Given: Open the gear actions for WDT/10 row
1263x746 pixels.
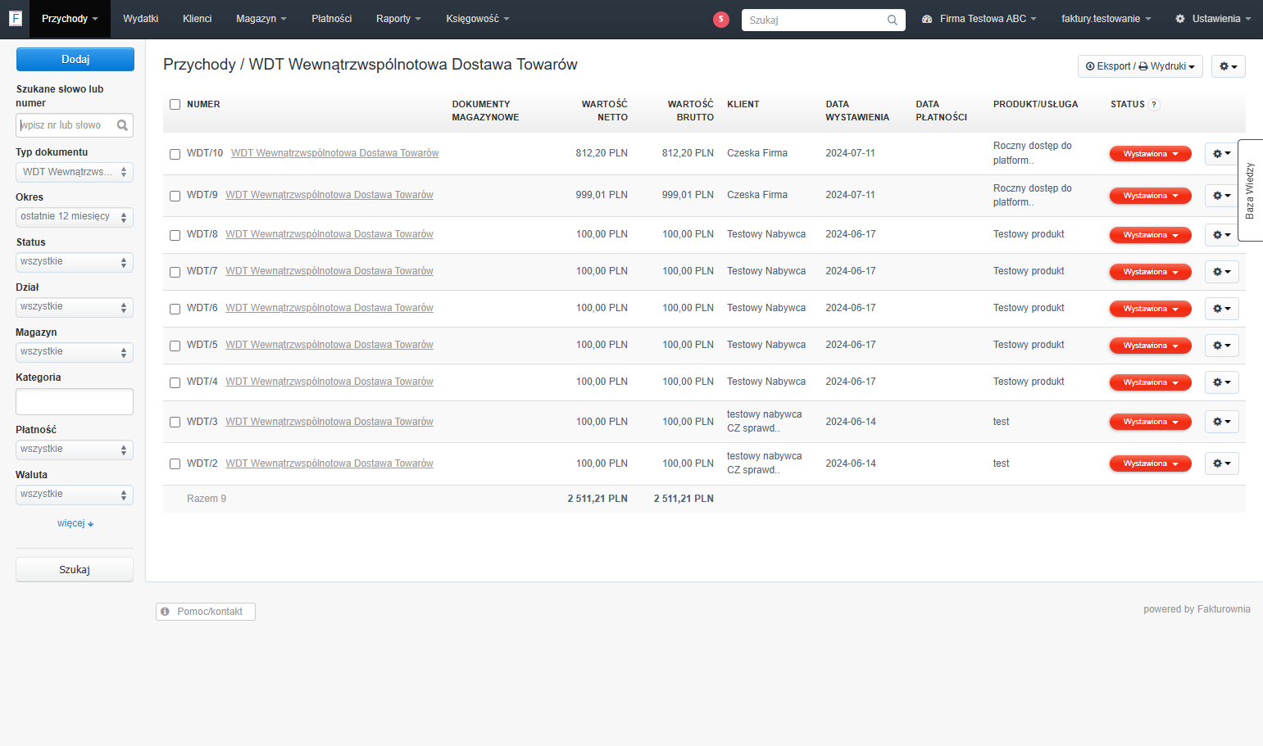Looking at the screenshot, I should 1221,153.
